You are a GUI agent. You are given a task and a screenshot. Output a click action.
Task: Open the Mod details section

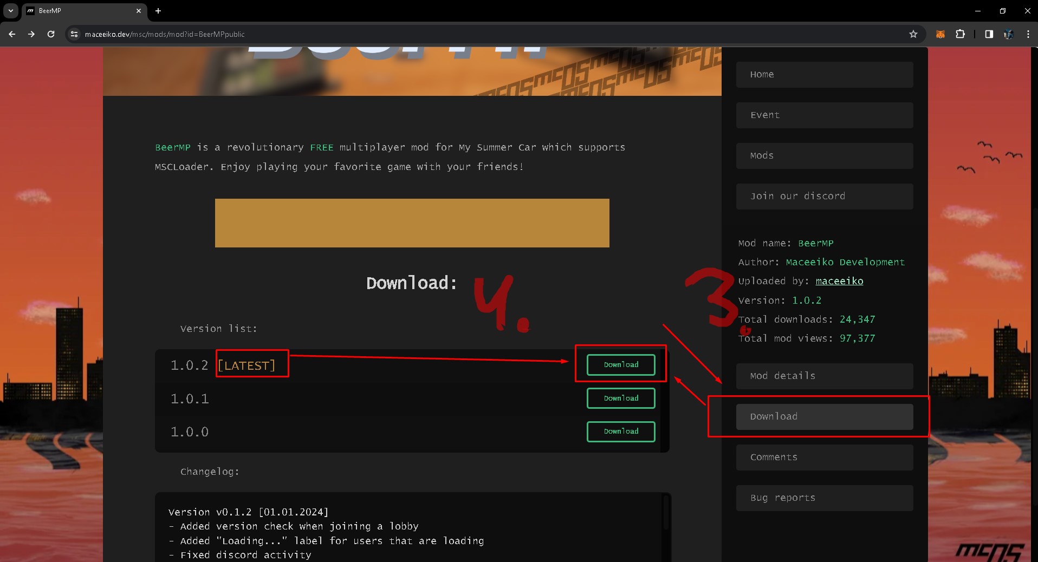(x=825, y=376)
